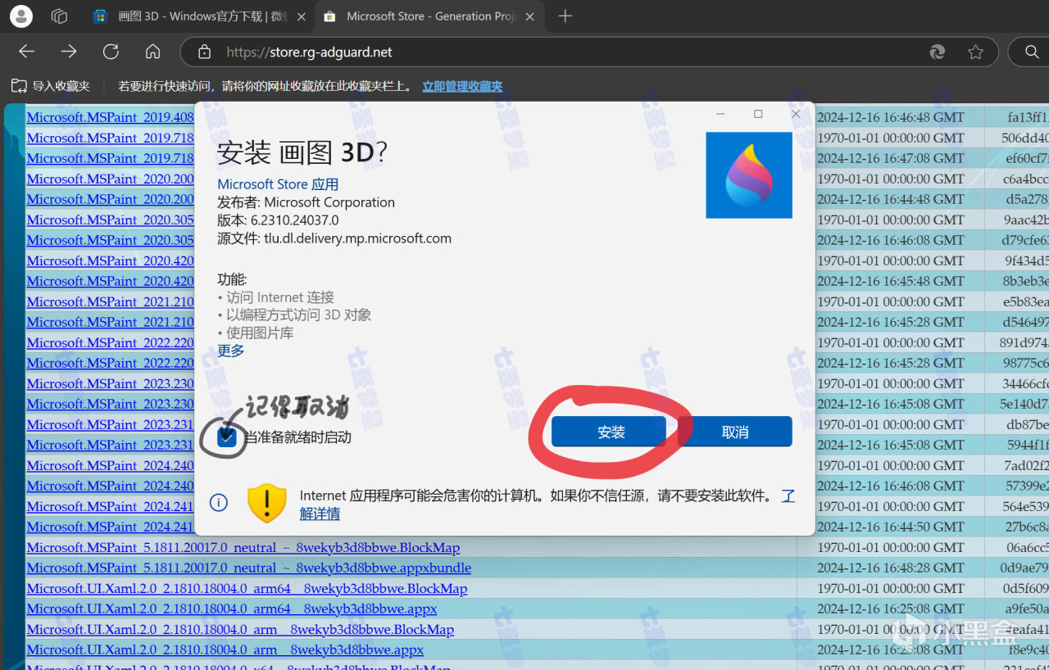Viewport: 1049px width, 670px height.
Task: Open the Microsoft.UI.Xaml.2.0 arm64 BlockMap link
Action: pos(247,588)
